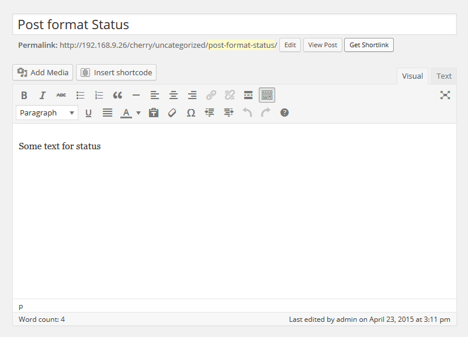Open the text color picker arrow
This screenshot has height=337, width=468.
138,112
